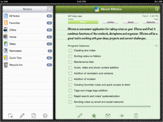Check Creating text notes box
The height and width of the screenshot is (122, 163).
[70, 50]
